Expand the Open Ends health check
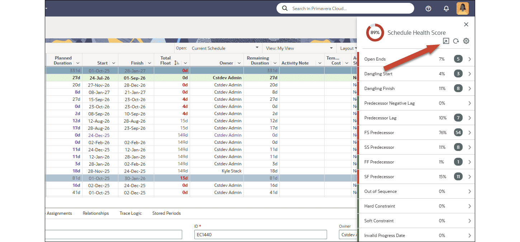This screenshot has width=520, height=242. (x=469, y=59)
